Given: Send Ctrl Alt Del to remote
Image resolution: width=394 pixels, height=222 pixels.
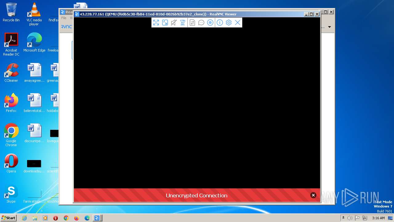Looking at the screenshot, I should pyautogui.click(x=183, y=23).
